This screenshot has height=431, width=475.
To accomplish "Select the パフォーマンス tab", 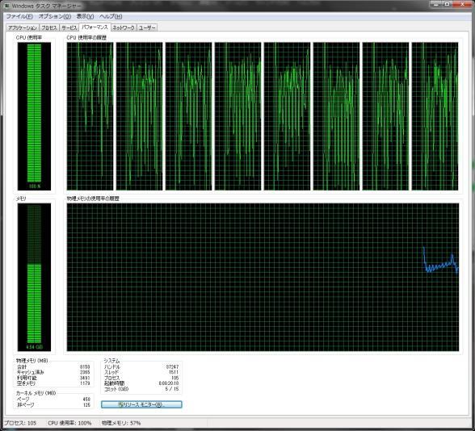I will (95, 27).
